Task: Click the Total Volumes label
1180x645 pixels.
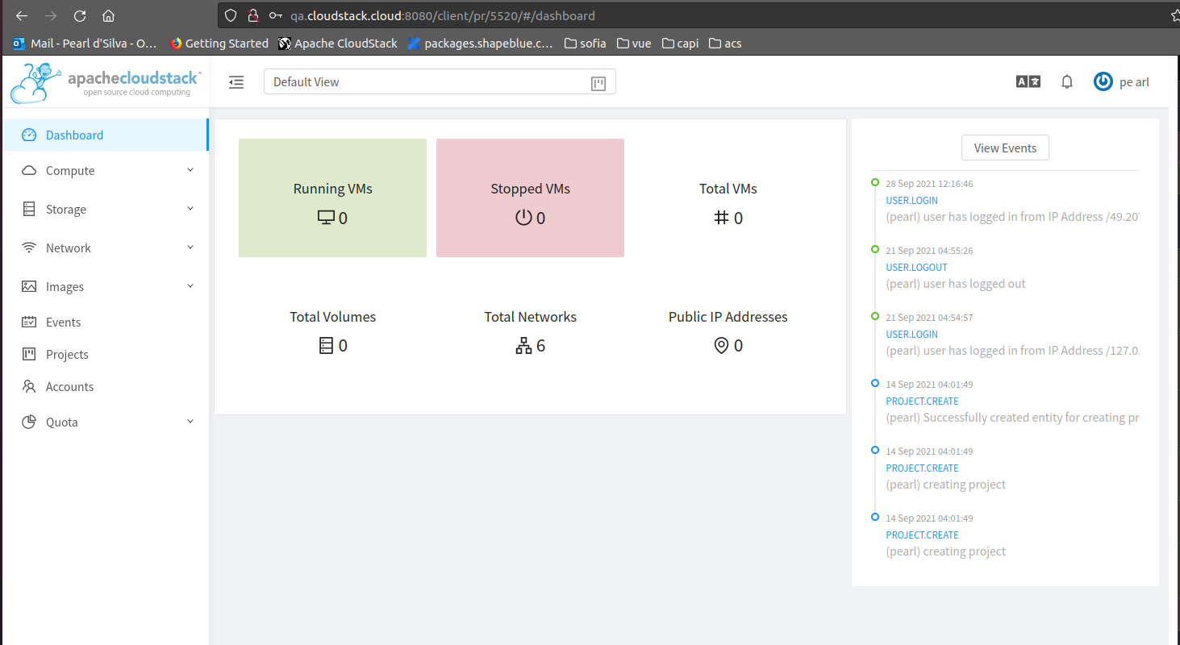Action: [x=332, y=317]
